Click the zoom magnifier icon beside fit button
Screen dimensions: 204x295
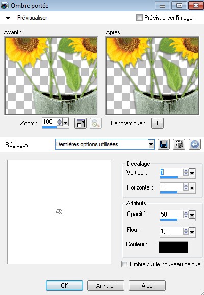click(x=96, y=123)
